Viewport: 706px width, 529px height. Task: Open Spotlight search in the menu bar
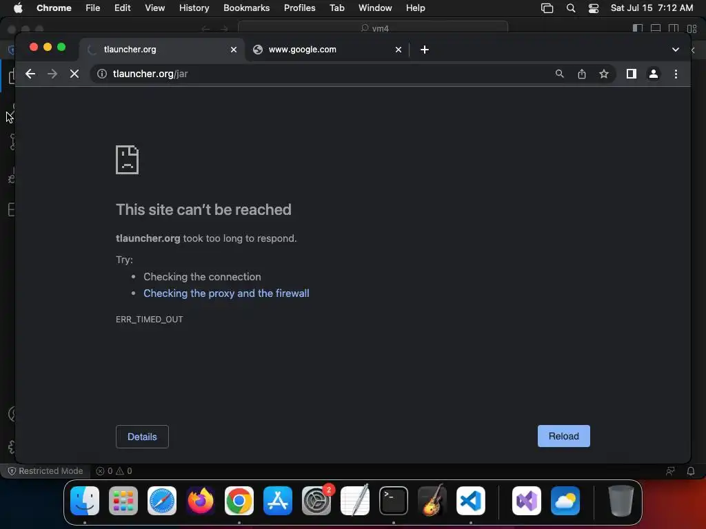click(x=571, y=8)
